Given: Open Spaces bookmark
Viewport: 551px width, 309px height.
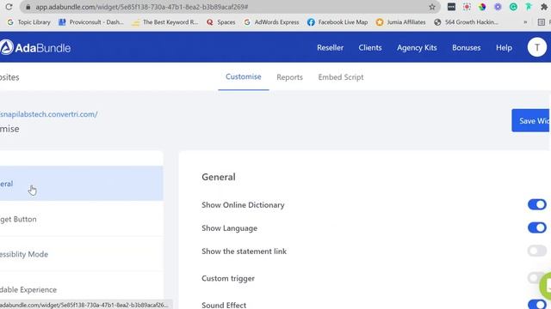Looking at the screenshot, I should 221,22.
